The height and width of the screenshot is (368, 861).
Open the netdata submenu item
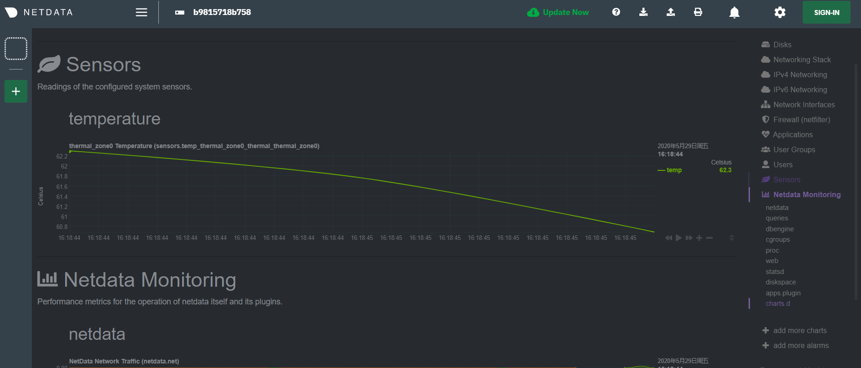777,208
